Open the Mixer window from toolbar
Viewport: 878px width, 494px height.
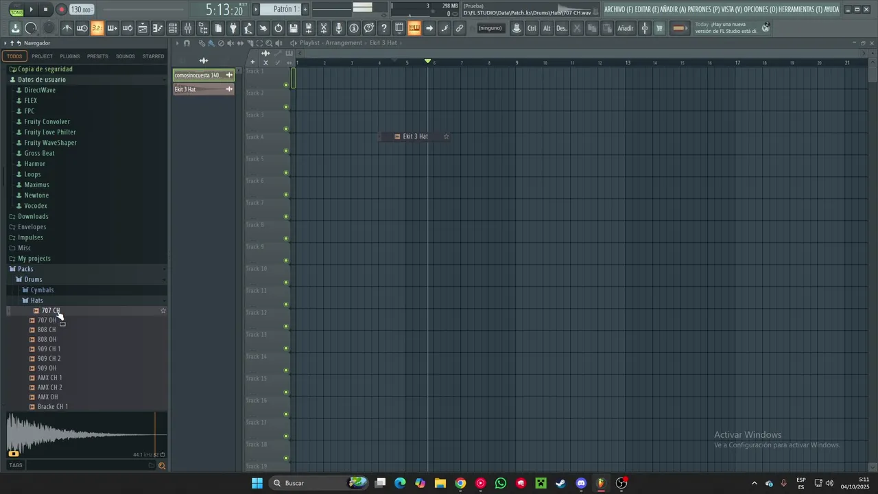pos(187,28)
